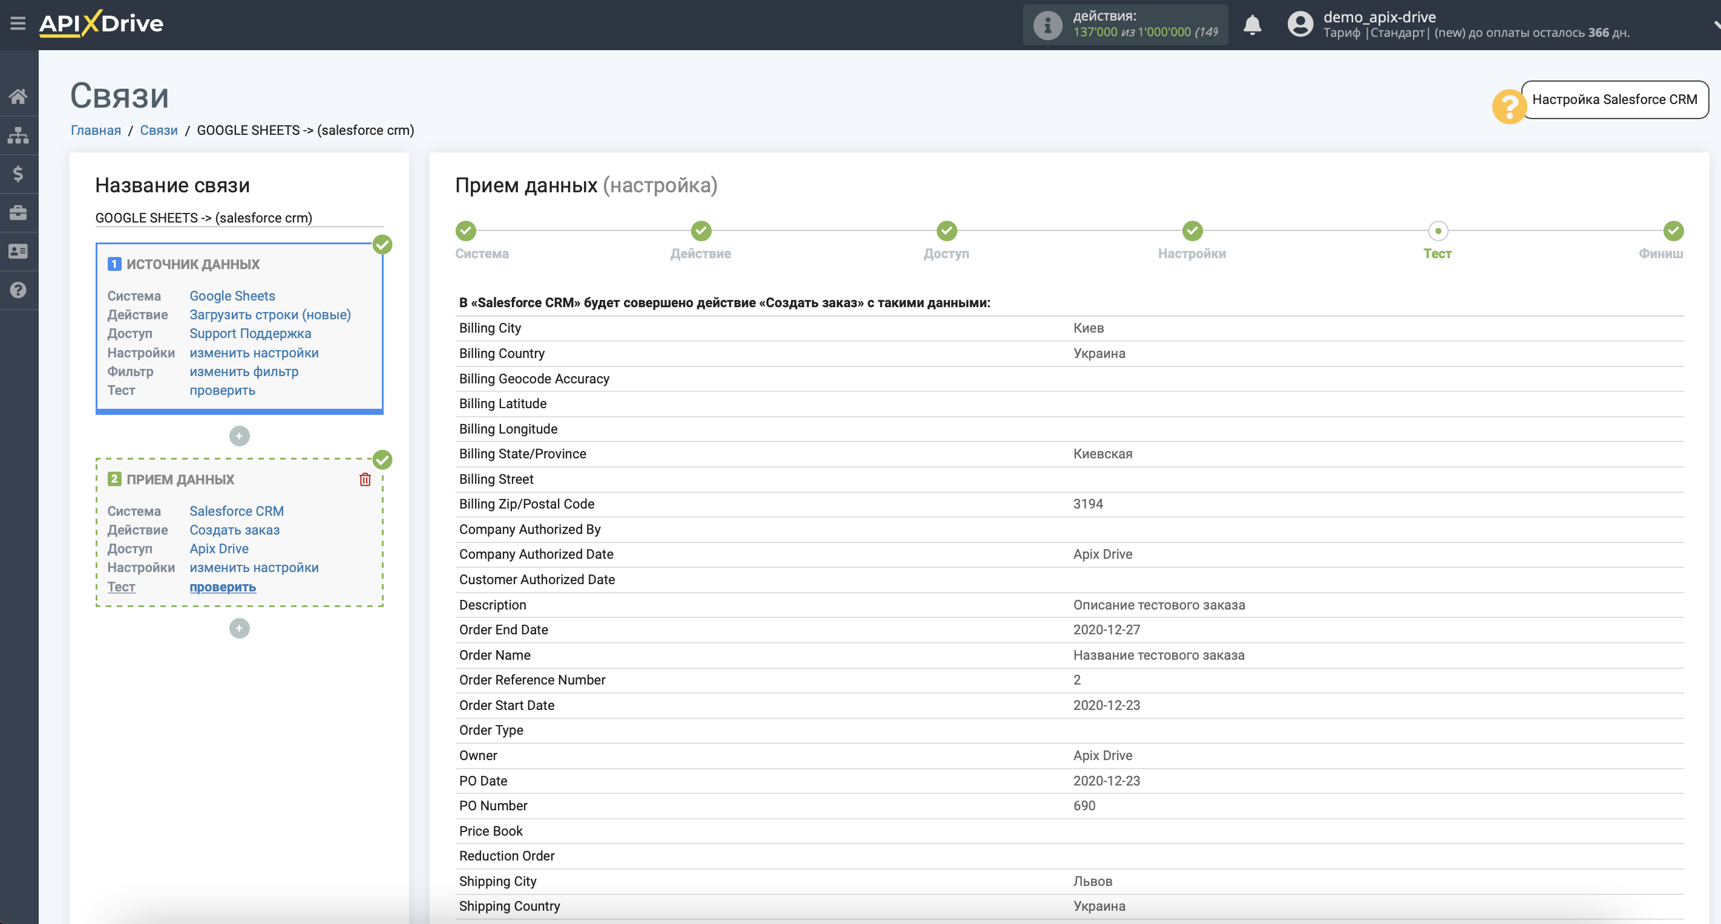The width and height of the screenshot is (1721, 924).
Task: Open the Google Sheets system link
Action: tap(232, 296)
